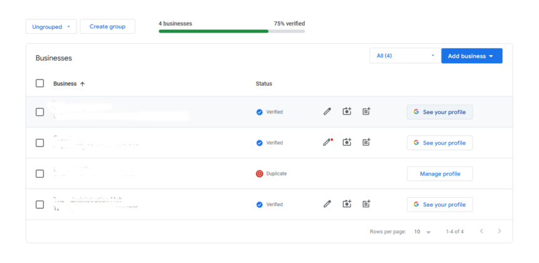Click pencil icon with red notification dot
Screen dimensions: 539x263
327,143
